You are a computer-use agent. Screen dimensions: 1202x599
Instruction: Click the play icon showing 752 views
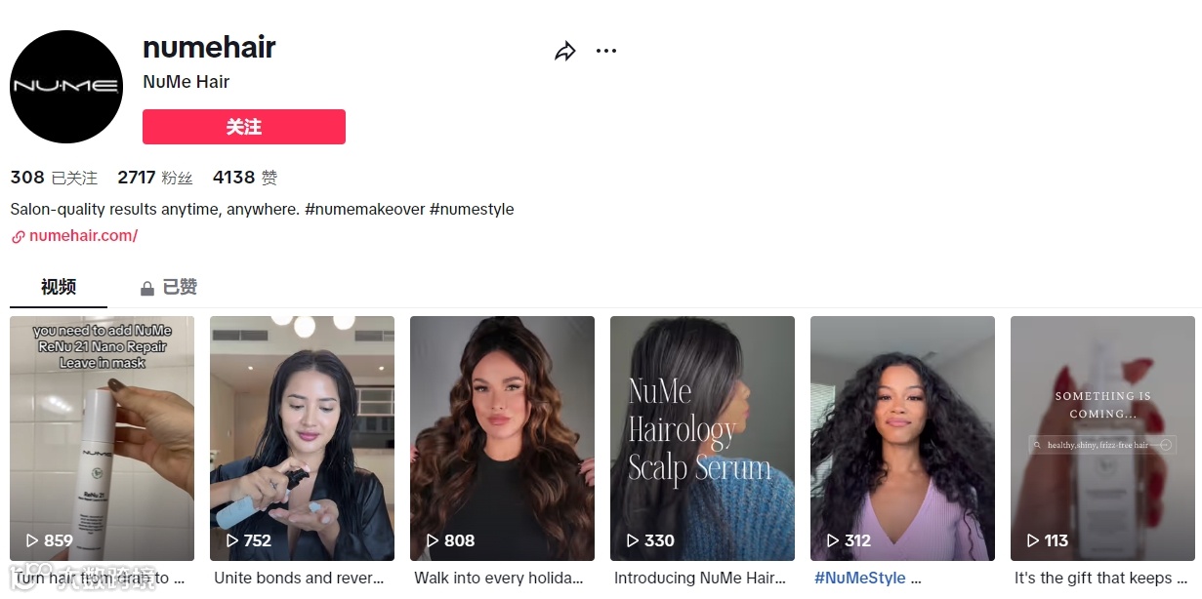[x=232, y=540]
